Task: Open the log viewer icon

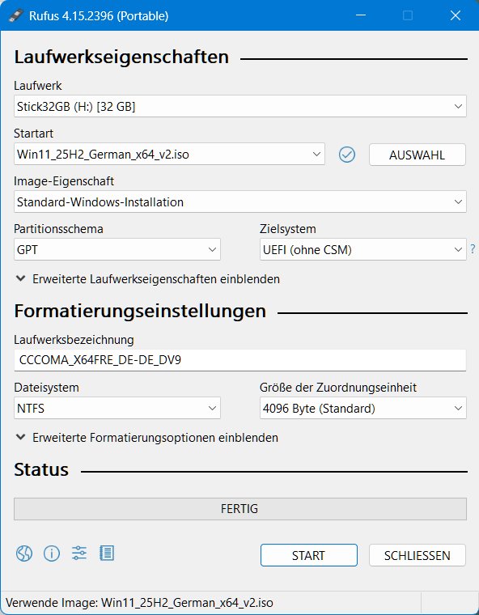Action: [x=106, y=553]
